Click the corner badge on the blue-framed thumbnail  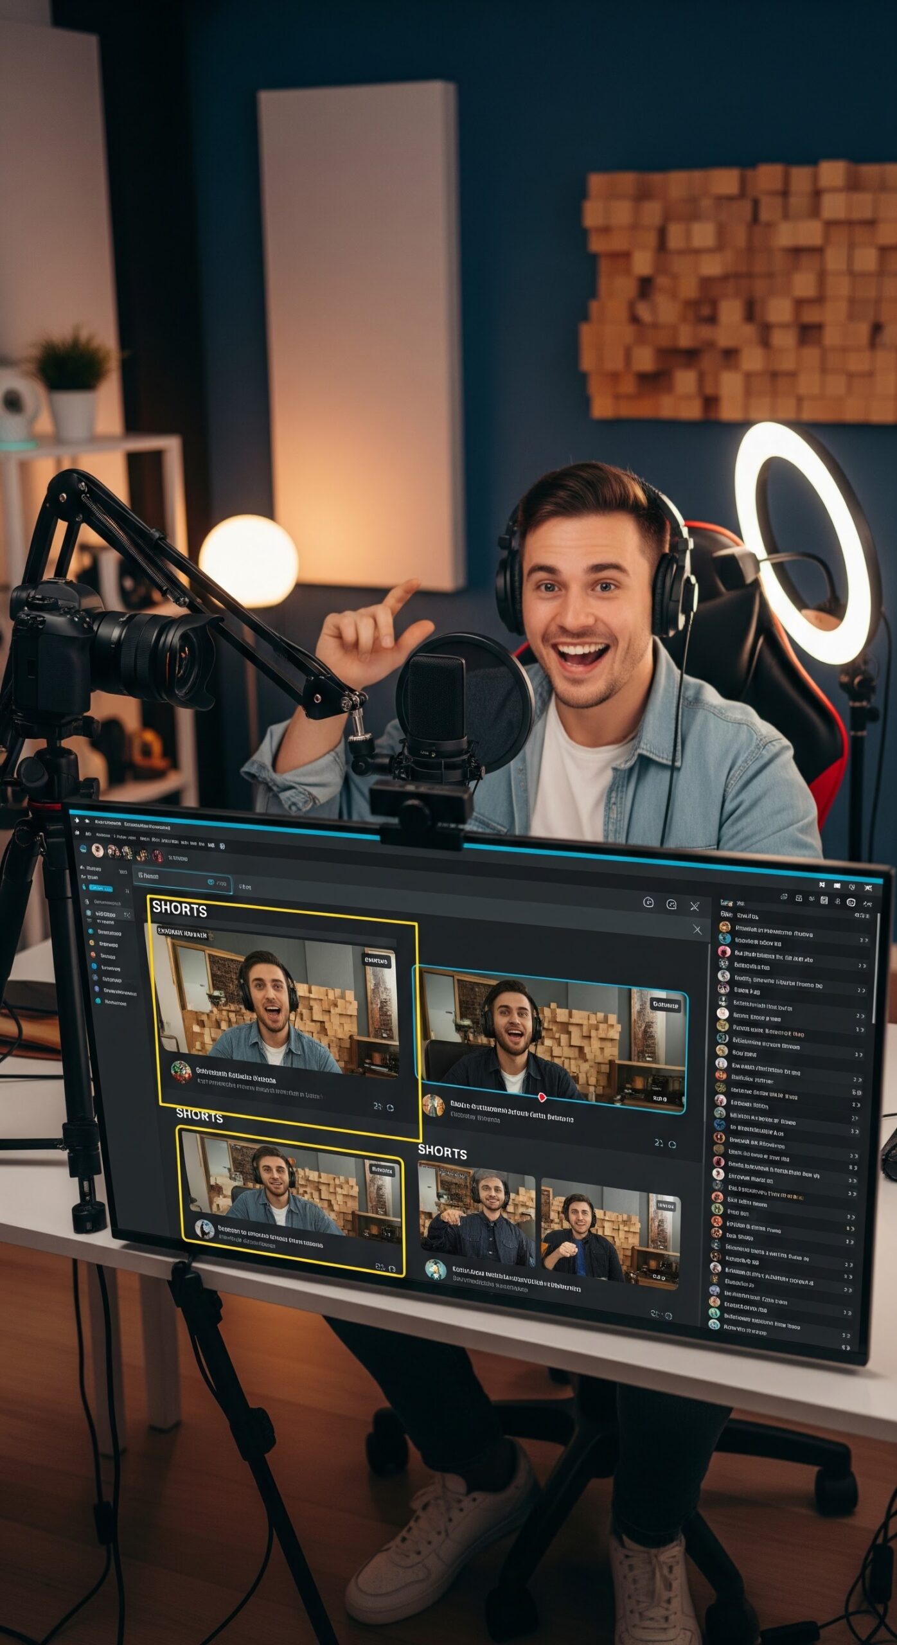(x=665, y=1004)
